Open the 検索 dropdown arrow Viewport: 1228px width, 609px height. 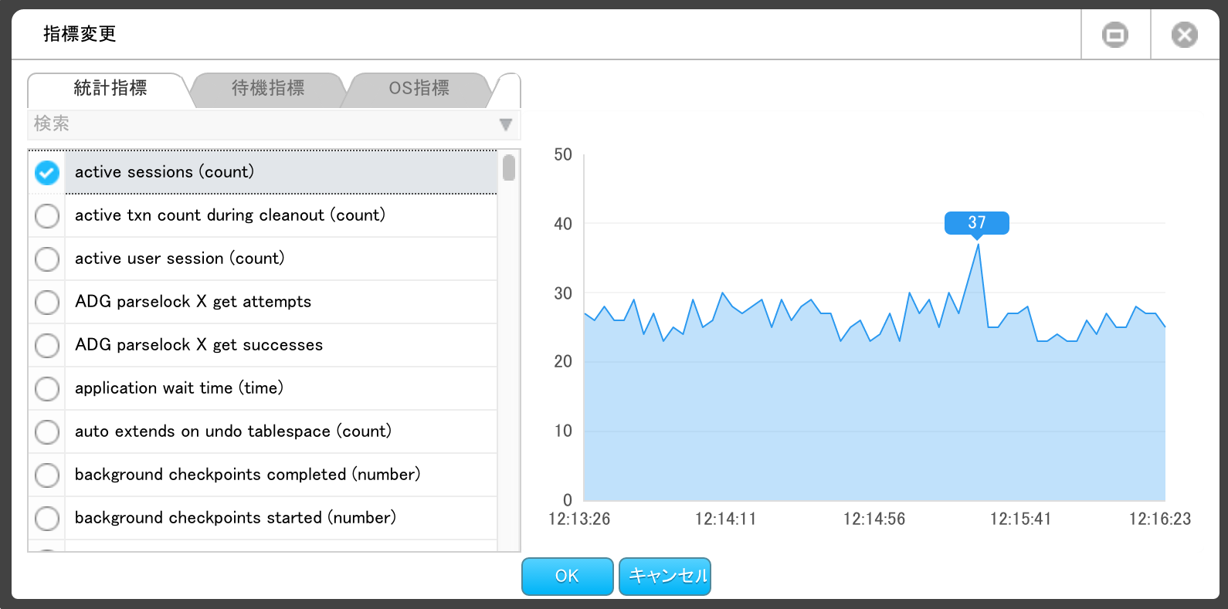pos(506,124)
